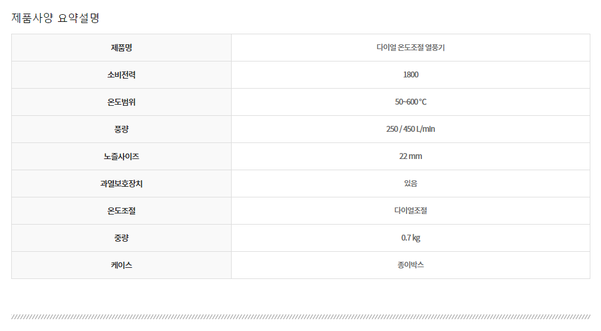Click the 있음 value cell
The height and width of the screenshot is (331, 601).
(410, 184)
